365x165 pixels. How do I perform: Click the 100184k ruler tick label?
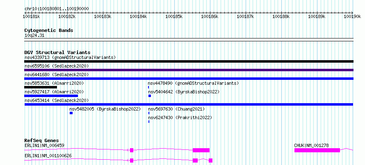point(139,16)
